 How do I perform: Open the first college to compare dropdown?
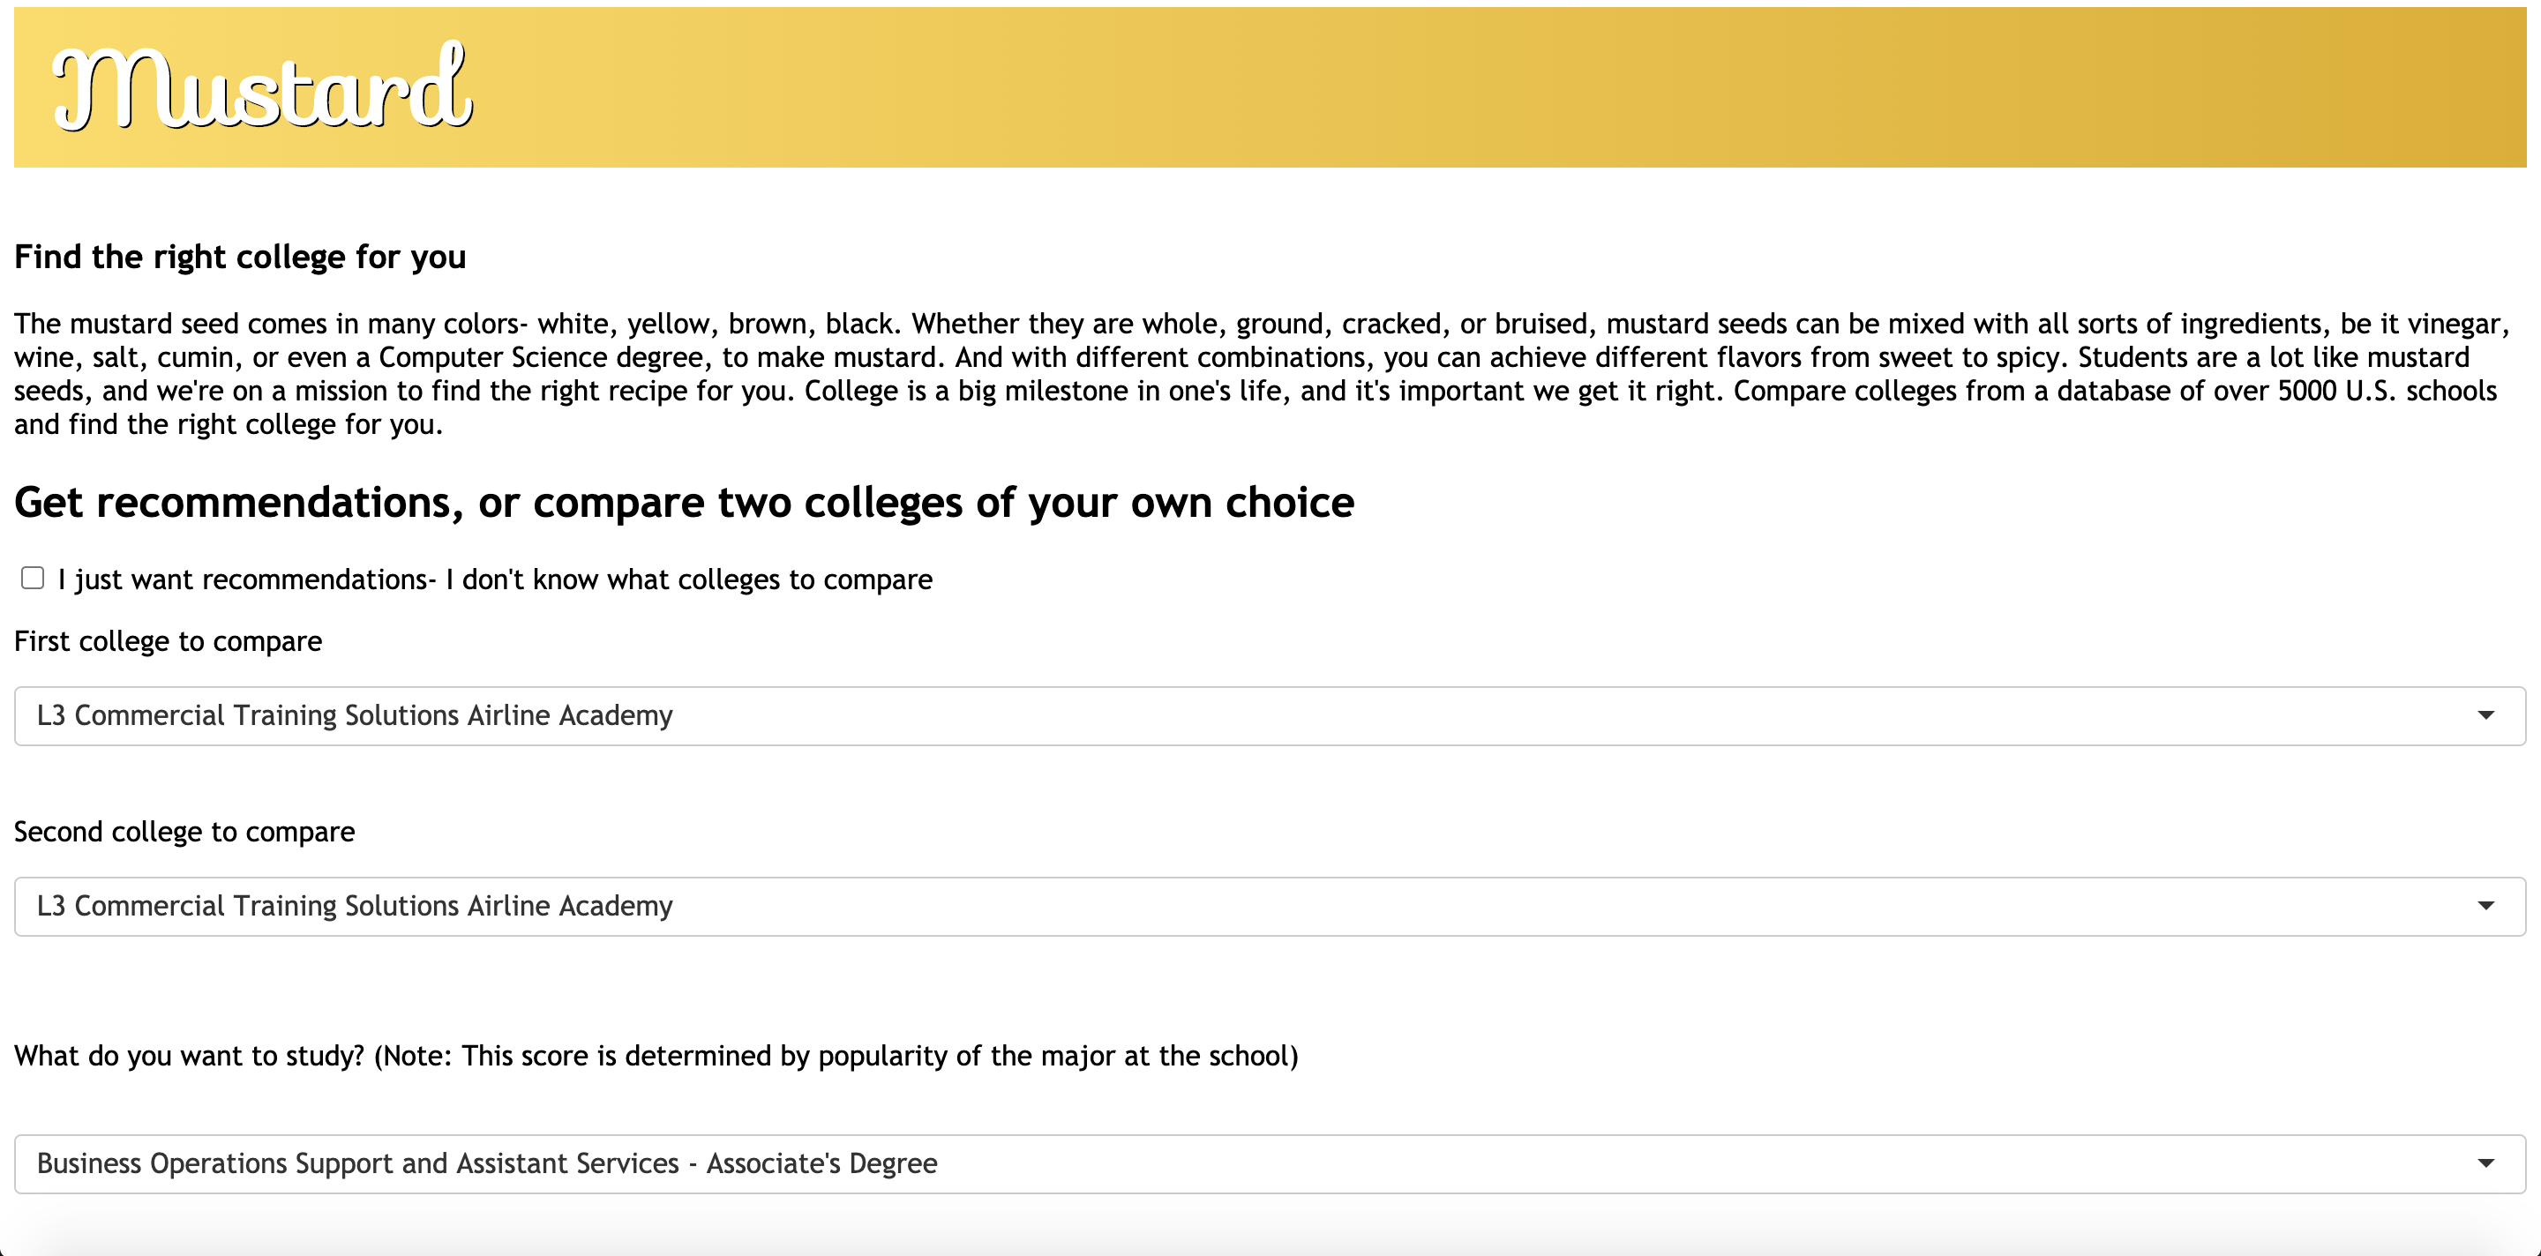[1269, 715]
